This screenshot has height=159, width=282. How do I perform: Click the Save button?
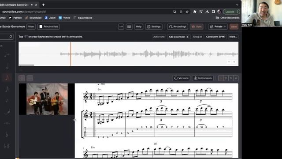[x=234, y=26]
